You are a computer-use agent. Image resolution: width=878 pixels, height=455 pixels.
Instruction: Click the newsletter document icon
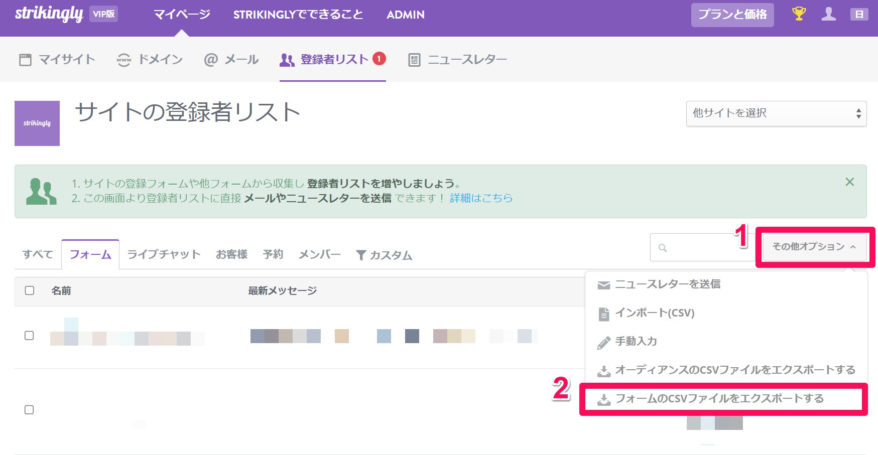tap(414, 60)
